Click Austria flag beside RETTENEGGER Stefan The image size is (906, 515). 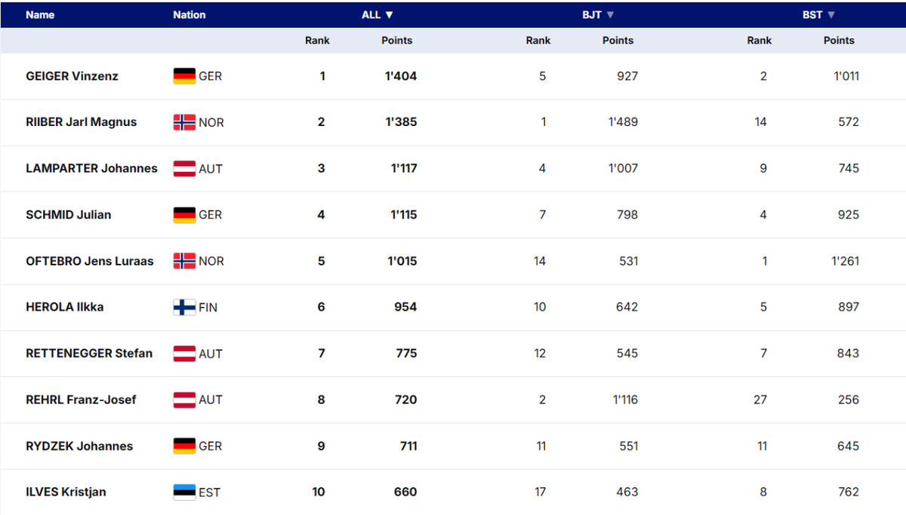(184, 354)
